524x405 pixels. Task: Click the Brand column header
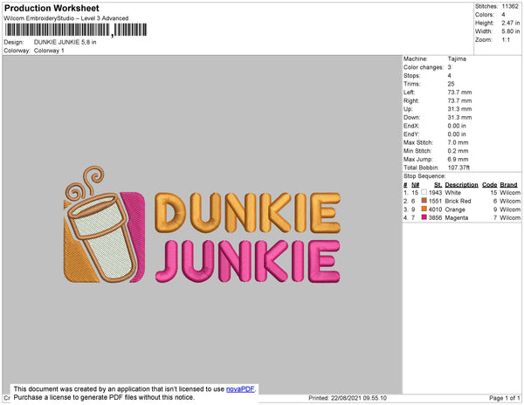tap(508, 185)
